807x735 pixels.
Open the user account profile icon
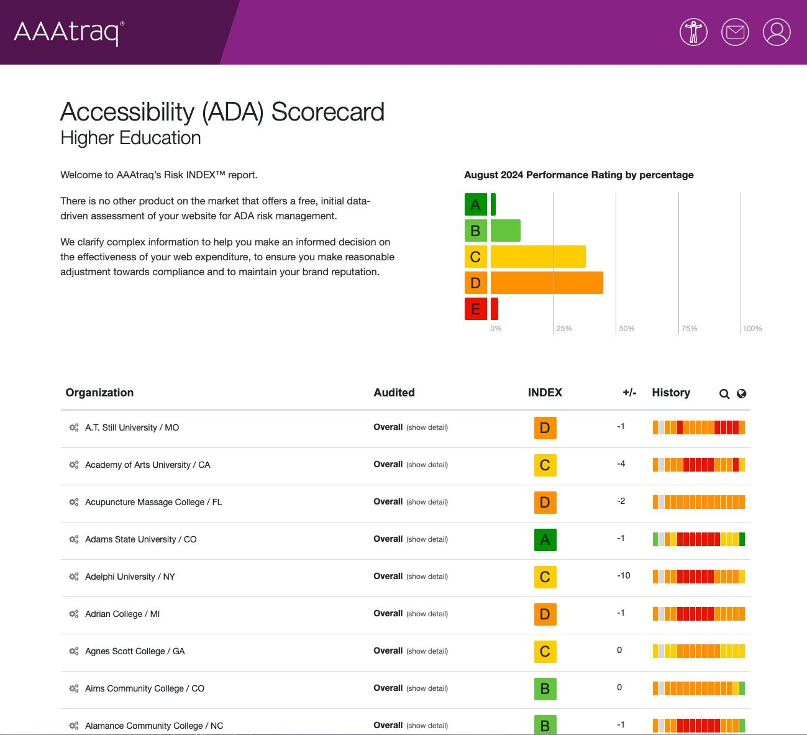point(777,32)
